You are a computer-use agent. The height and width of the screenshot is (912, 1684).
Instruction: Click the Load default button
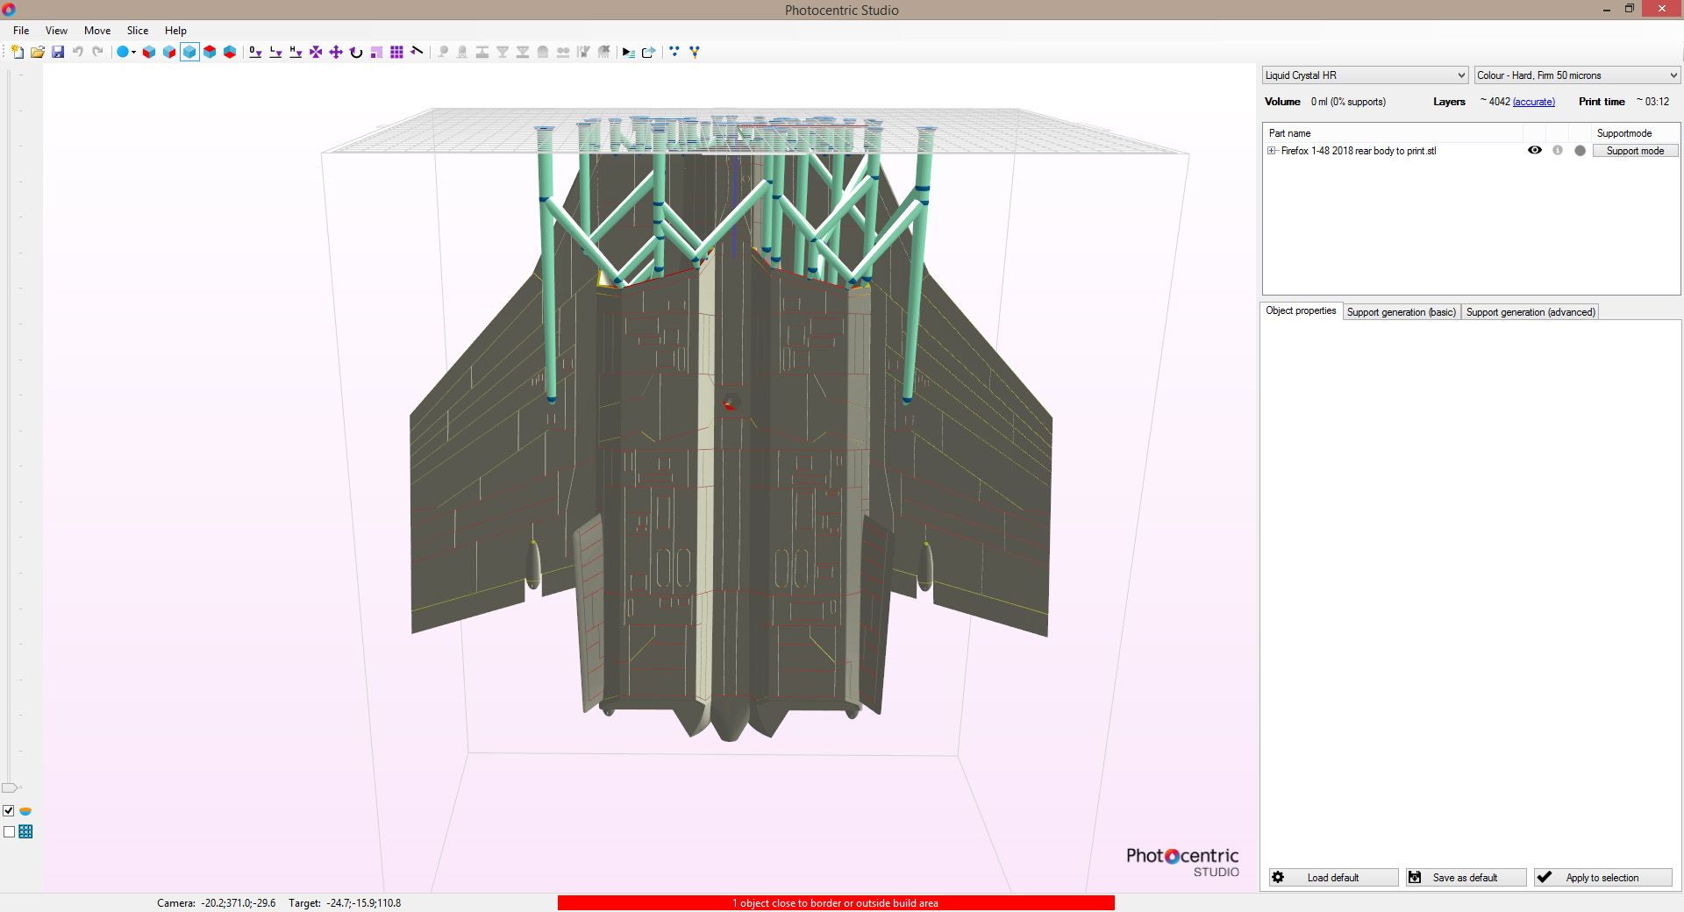tap(1333, 878)
